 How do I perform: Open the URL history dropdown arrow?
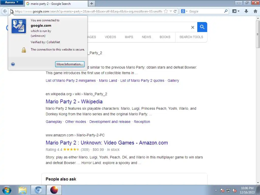pos(171,11)
